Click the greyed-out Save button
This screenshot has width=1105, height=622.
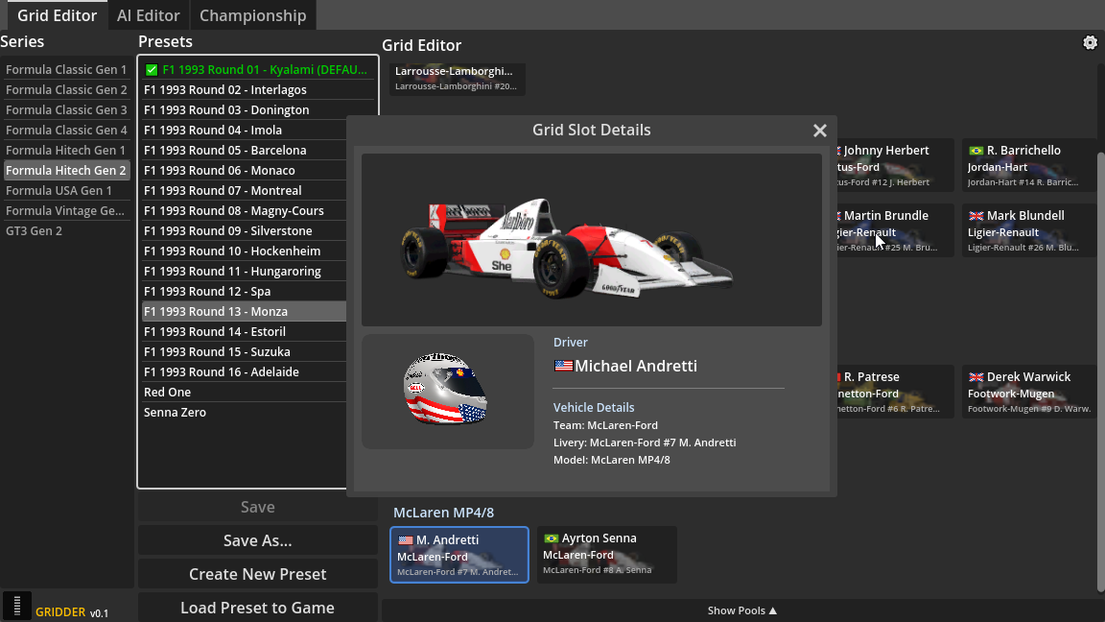point(258,507)
